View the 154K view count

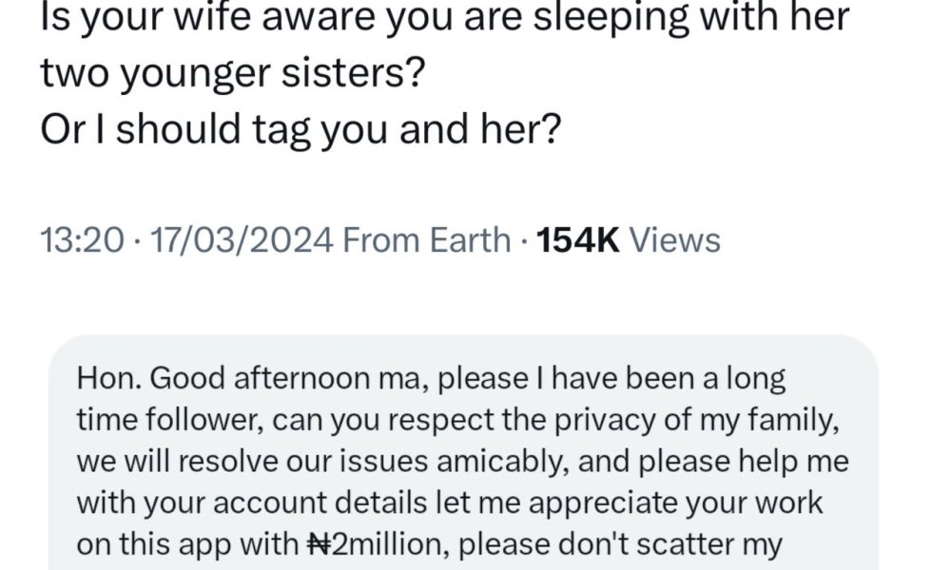pos(577,239)
